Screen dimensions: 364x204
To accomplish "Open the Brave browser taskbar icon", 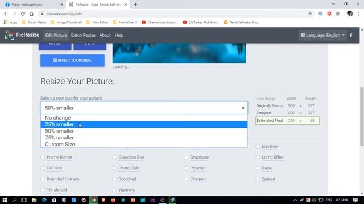I will pos(104,200).
